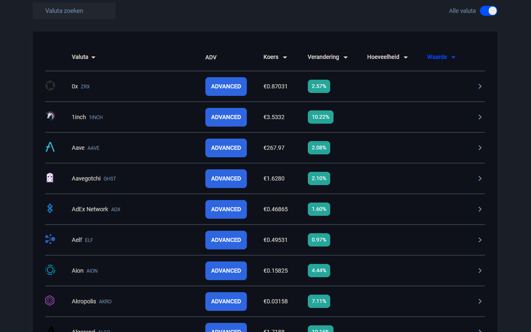The width and height of the screenshot is (531, 332).
Task: Click ADVANCED button for Aion
Action: tap(226, 271)
